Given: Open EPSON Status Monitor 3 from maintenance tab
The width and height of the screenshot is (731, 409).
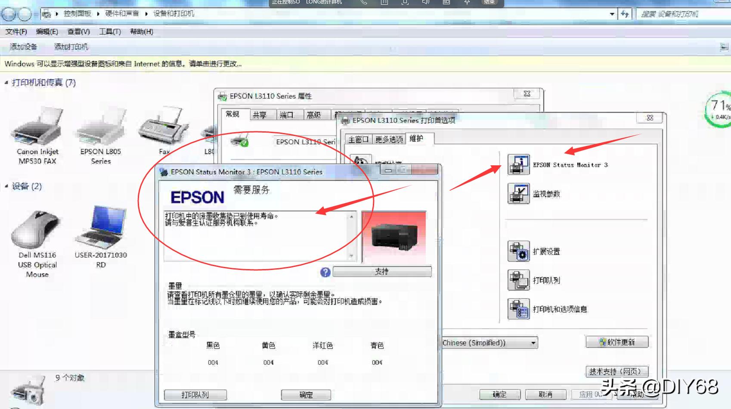Looking at the screenshot, I should (x=519, y=165).
